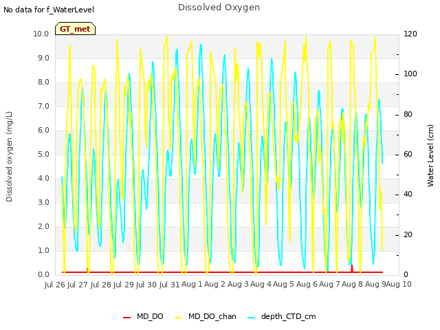Click the 3.0 left axis value
The height and width of the screenshot is (330, 440).
[43, 203]
